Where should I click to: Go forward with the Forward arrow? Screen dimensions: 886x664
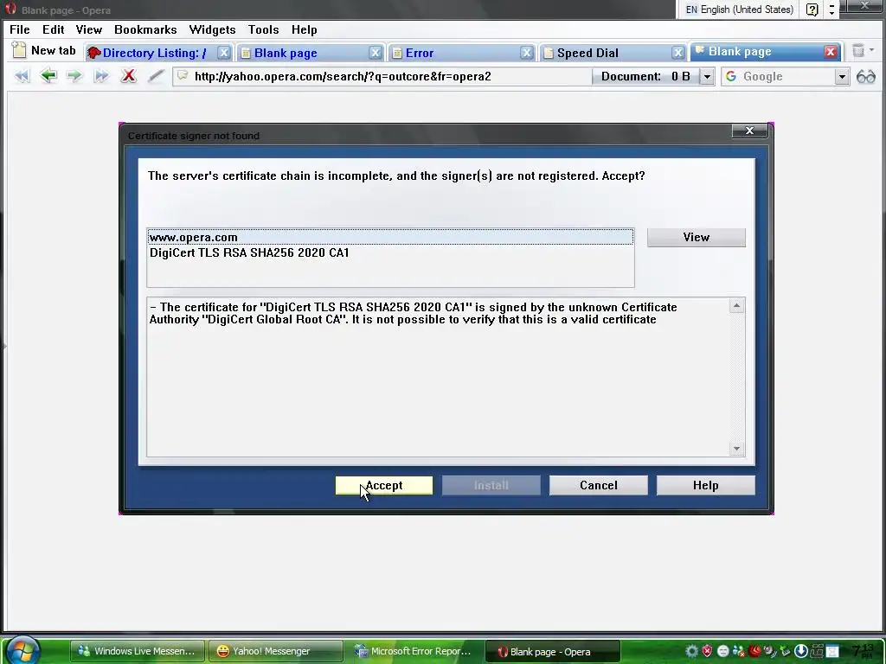74,76
